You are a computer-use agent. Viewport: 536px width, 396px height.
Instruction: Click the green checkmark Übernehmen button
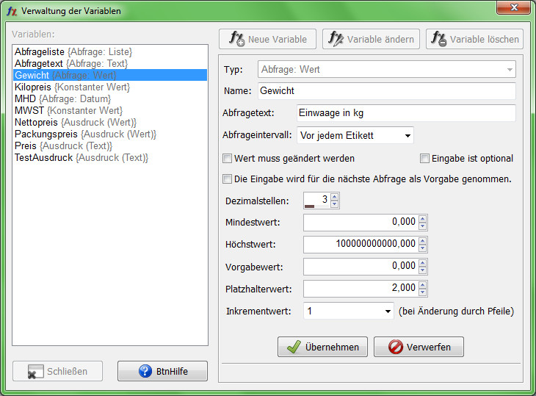[x=322, y=347]
